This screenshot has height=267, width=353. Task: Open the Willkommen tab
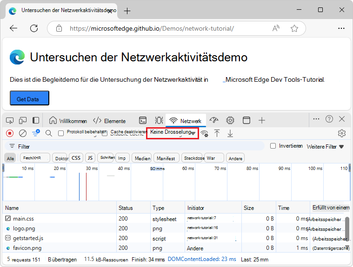pyautogui.click(x=68, y=121)
